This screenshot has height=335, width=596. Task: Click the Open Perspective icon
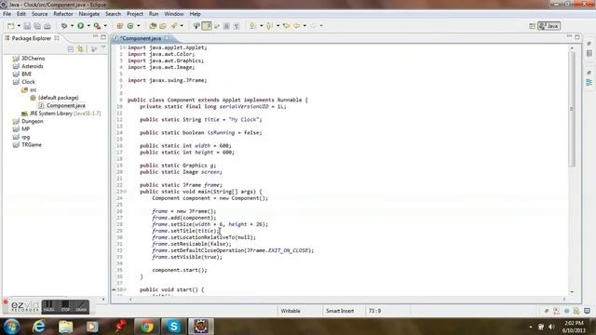pos(532,26)
